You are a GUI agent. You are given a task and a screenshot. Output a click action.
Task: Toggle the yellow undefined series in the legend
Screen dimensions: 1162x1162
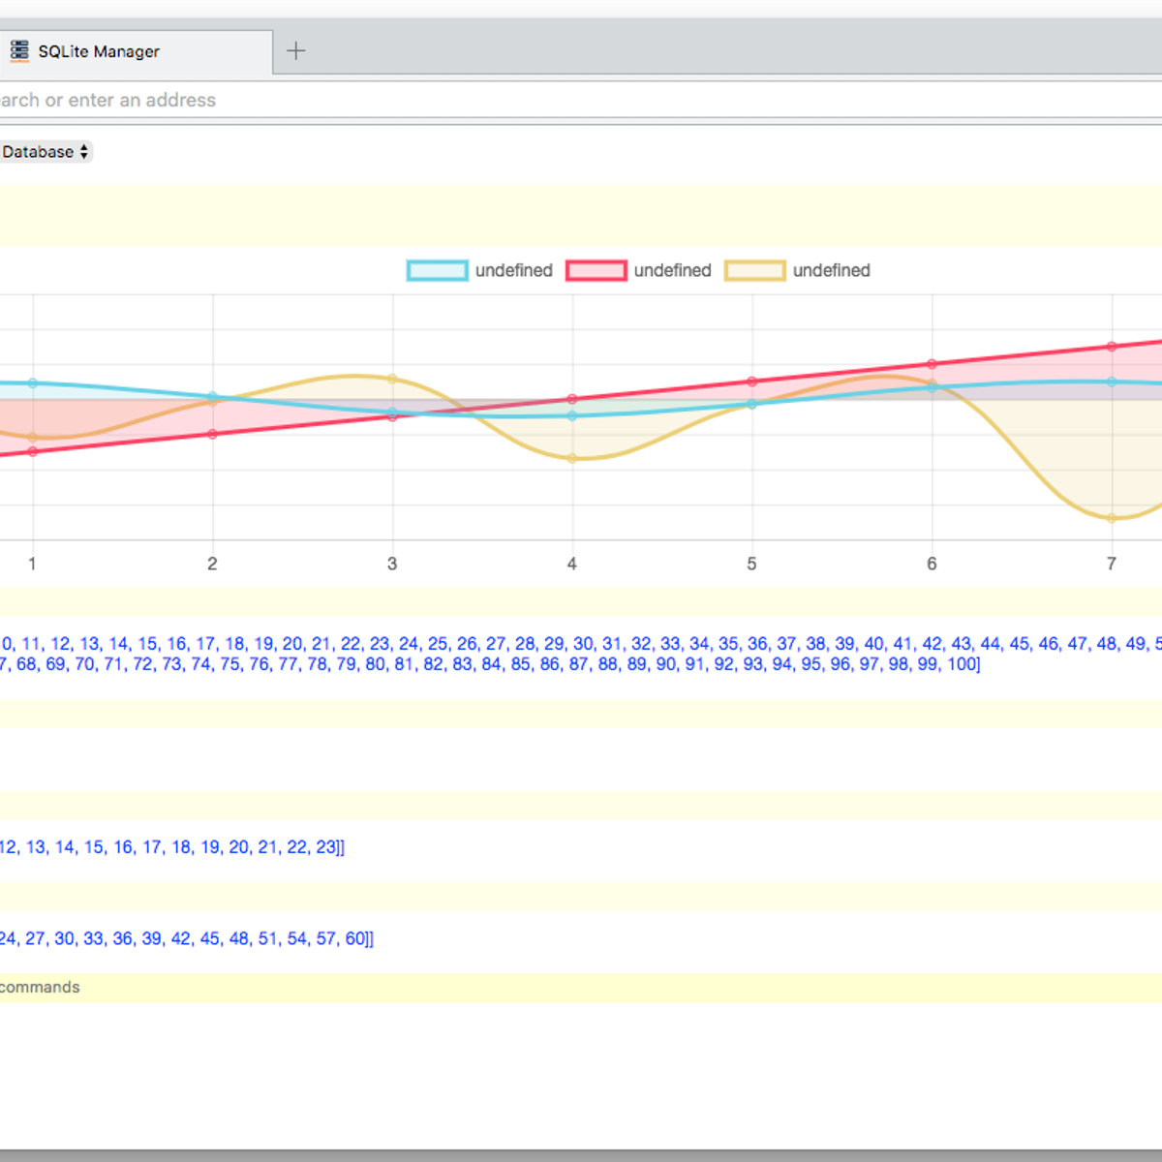tap(831, 270)
